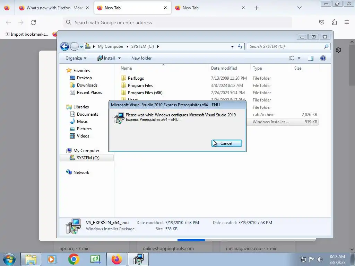Close the What's new with Firefox tab
355x266 pixels.
(87, 8)
